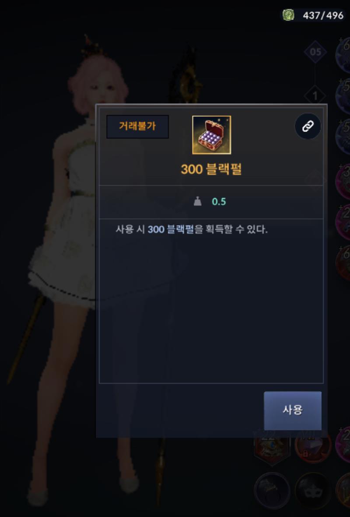
Task: Open the shield emblem with blue eye
Action: click(272, 448)
